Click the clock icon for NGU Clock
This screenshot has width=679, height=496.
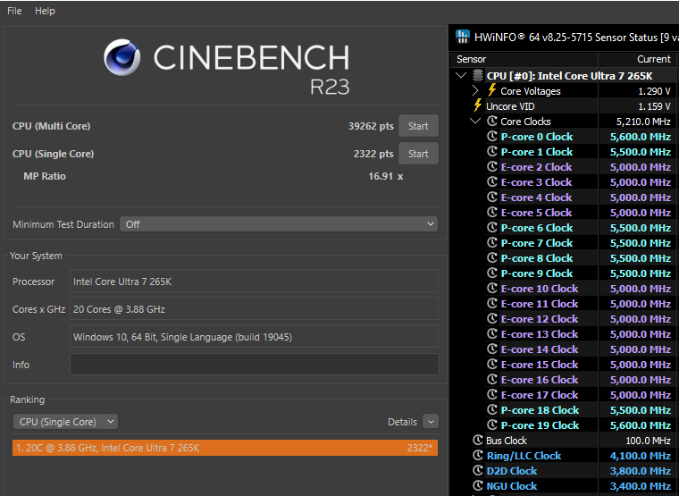coord(477,485)
